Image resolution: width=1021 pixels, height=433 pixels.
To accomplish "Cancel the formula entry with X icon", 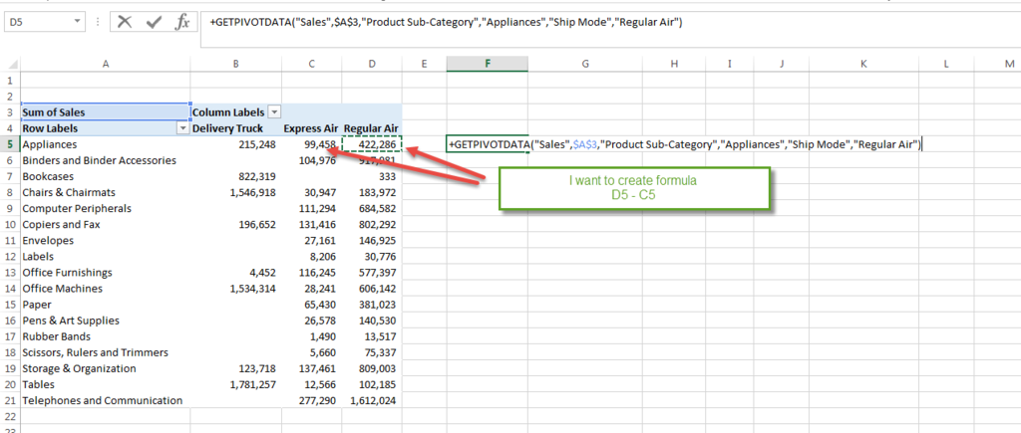I will (125, 22).
